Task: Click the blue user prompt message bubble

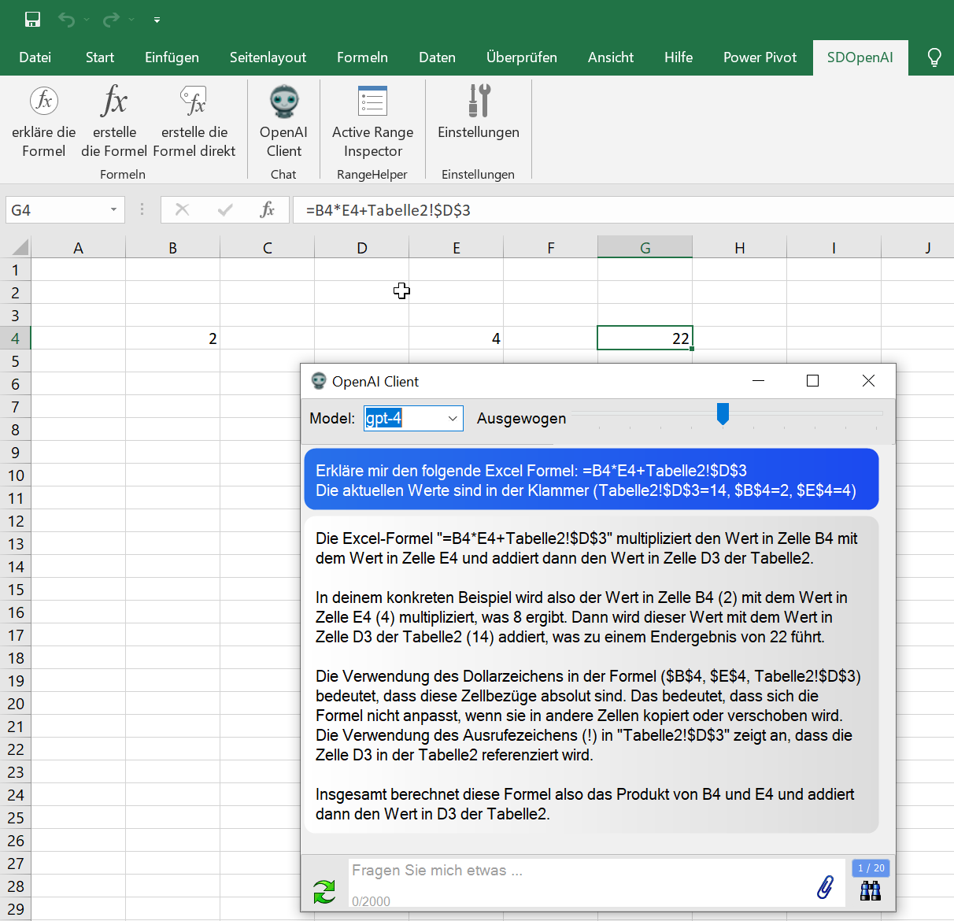Action: pyautogui.click(x=591, y=479)
